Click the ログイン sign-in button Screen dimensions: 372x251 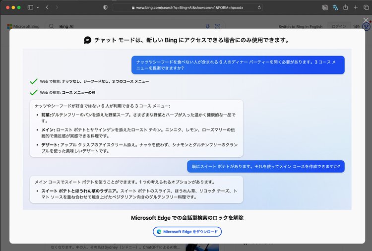[x=339, y=27]
